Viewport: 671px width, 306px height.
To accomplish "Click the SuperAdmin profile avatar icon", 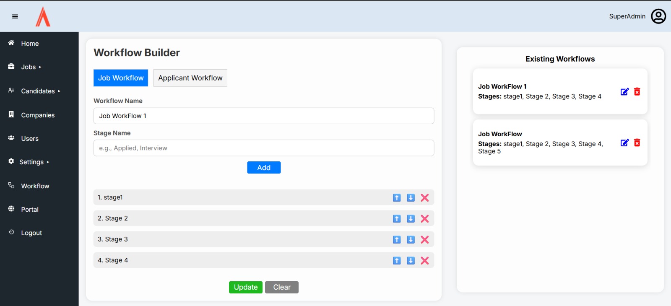I will (x=658, y=16).
